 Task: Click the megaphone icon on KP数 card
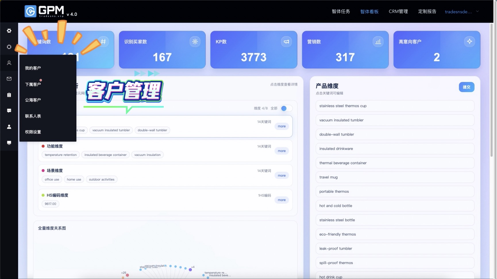coord(286,42)
